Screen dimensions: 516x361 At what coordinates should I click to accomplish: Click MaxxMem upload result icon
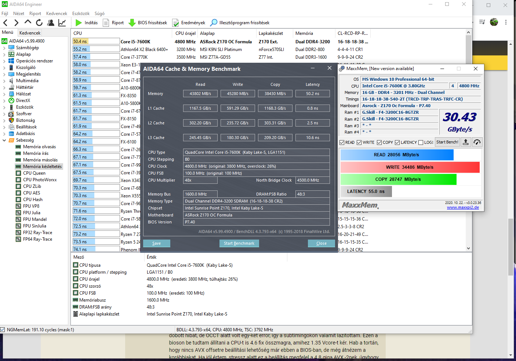pyautogui.click(x=466, y=142)
